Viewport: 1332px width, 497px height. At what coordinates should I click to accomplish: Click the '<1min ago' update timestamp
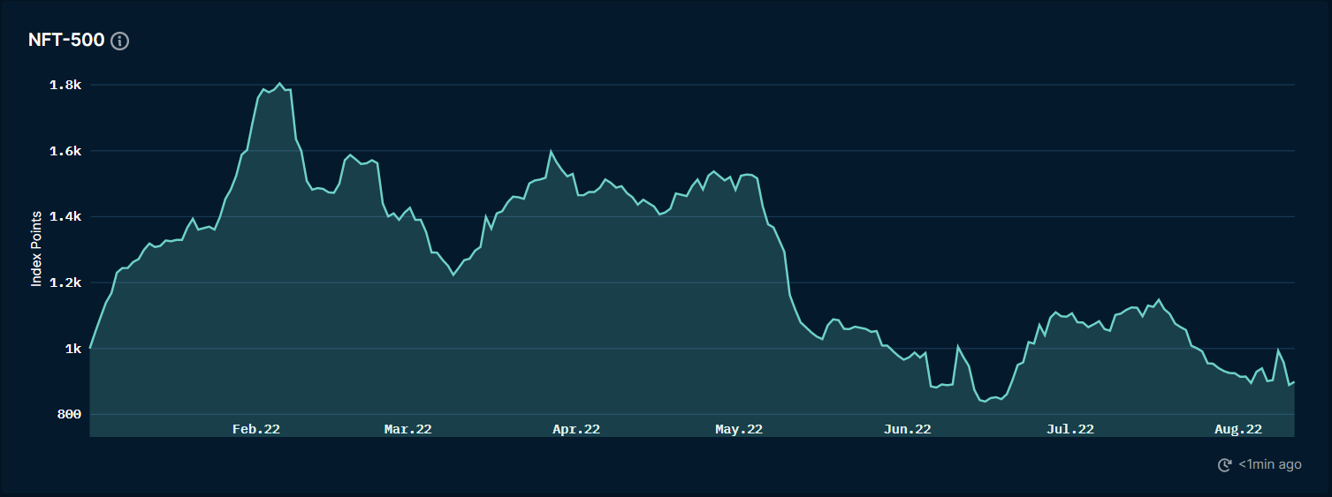[1269, 464]
